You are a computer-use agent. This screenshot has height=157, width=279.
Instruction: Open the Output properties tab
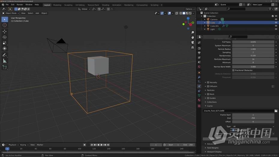199,53
